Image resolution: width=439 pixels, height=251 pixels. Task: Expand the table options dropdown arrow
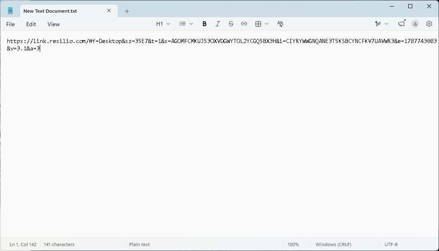click(x=267, y=24)
